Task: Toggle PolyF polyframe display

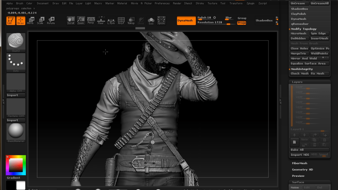Action: tap(121, 21)
